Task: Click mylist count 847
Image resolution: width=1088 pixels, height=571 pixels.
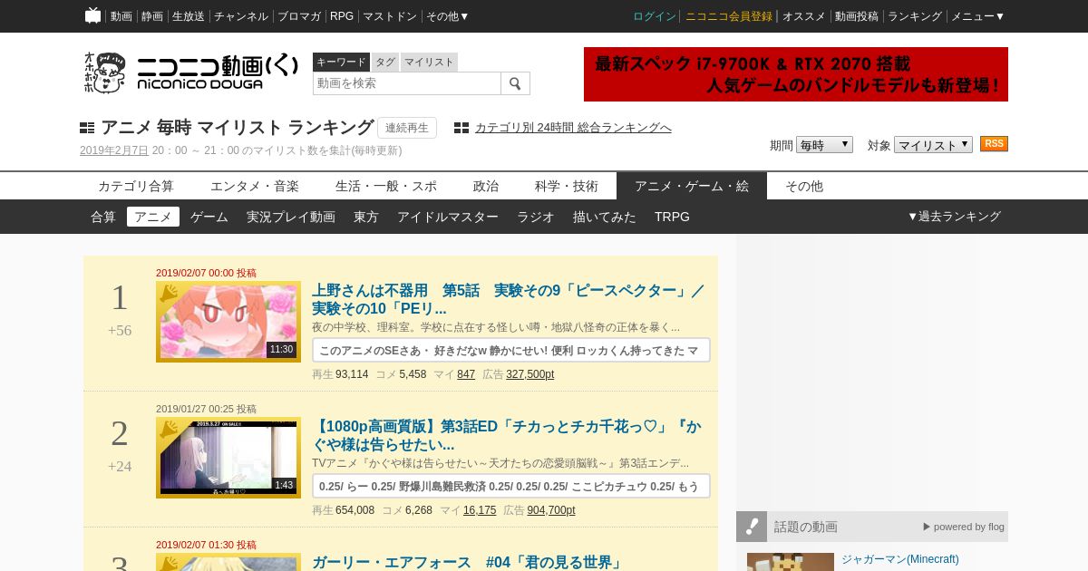Action: 466,374
